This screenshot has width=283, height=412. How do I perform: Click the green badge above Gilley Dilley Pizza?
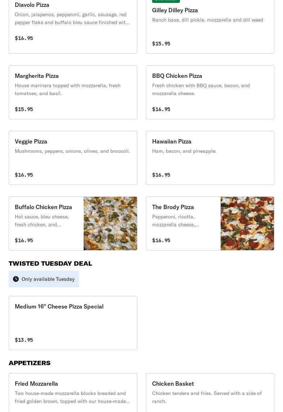[166, 1]
